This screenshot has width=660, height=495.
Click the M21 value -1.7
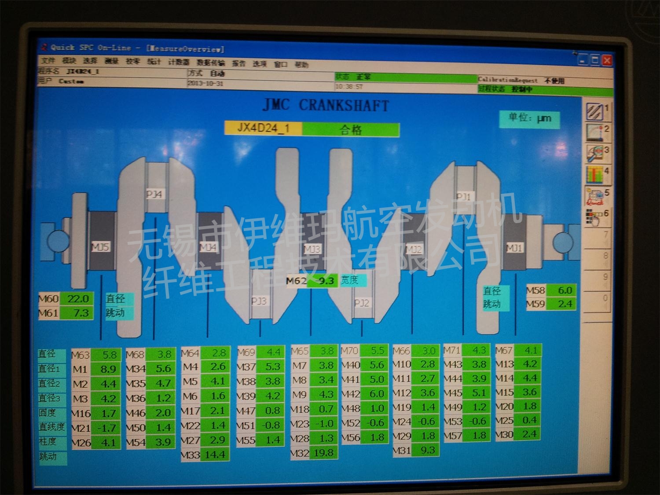click(x=105, y=428)
